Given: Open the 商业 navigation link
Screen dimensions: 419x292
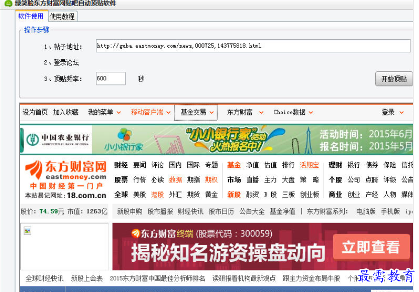Looking at the screenshot, I should pos(336,194).
